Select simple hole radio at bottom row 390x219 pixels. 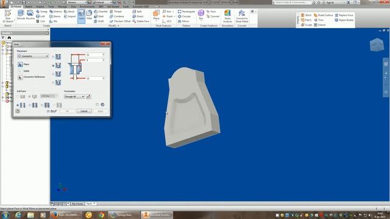(x=18, y=105)
